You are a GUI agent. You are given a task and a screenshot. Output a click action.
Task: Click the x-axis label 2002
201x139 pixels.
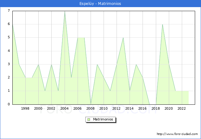[51, 108]
